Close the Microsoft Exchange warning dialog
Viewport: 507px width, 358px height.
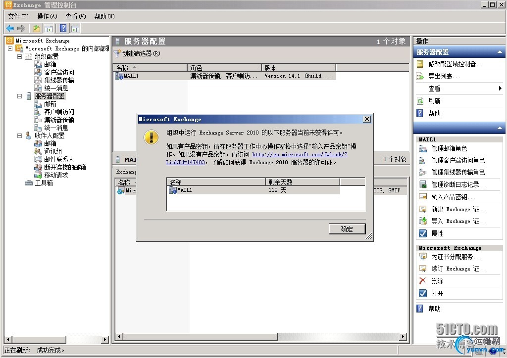pos(367,119)
